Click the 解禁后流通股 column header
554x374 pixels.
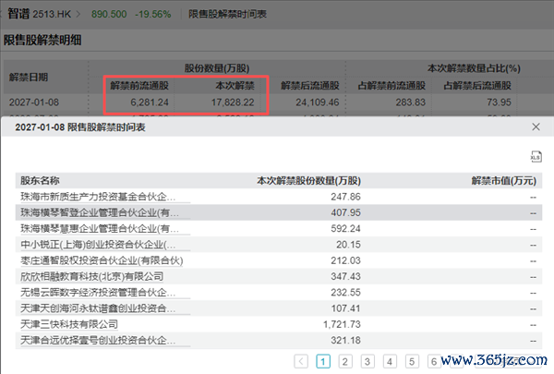pyautogui.click(x=310, y=86)
